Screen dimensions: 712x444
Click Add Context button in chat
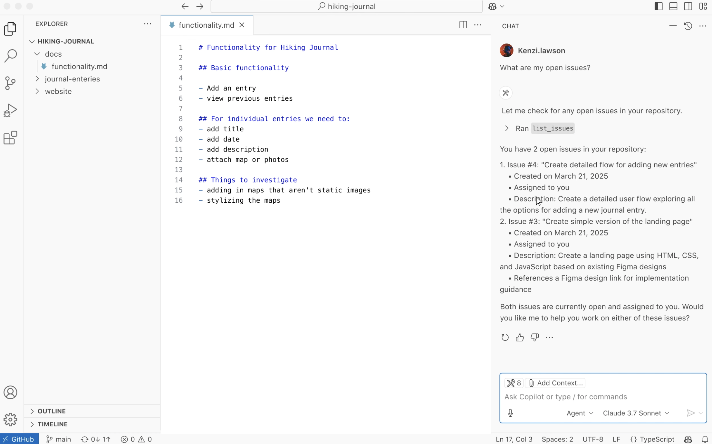point(555,383)
